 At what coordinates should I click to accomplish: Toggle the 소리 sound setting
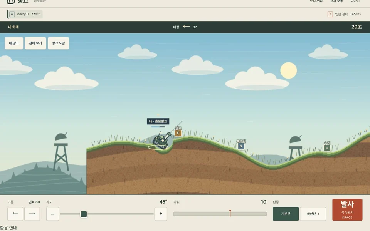click(x=316, y=1)
